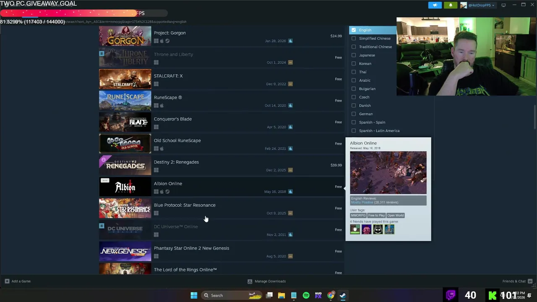Click the Albion Online wishlist options badge

[x=105, y=180]
